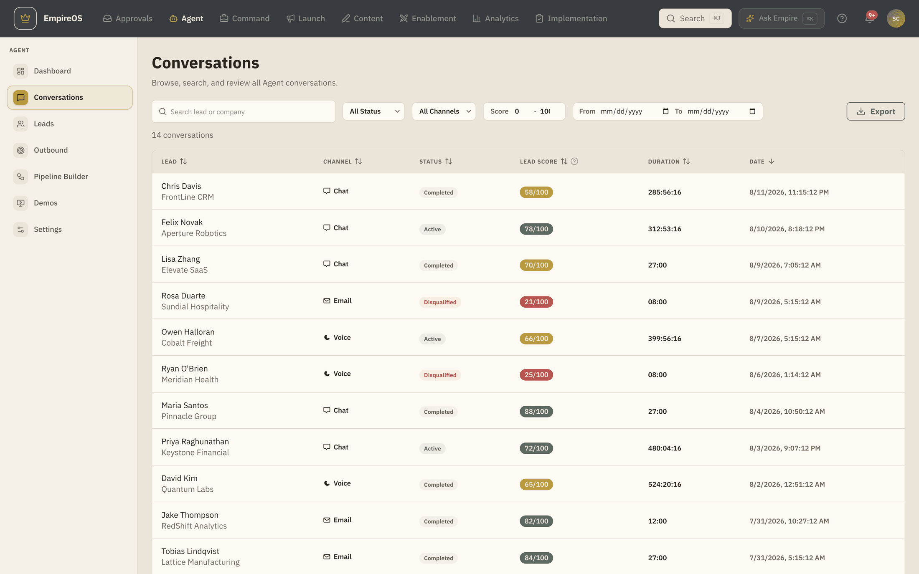Click Chat icon in Chris Davis row
919x574 pixels.
(327, 191)
